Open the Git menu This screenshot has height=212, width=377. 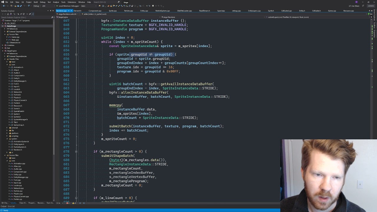pos(23,2)
